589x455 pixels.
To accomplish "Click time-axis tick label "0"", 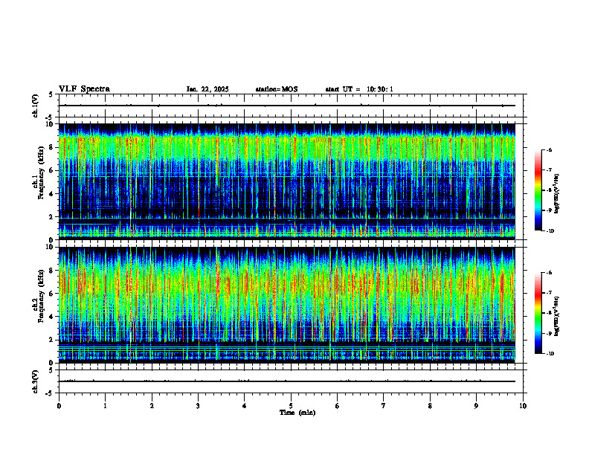I will pyautogui.click(x=59, y=406).
